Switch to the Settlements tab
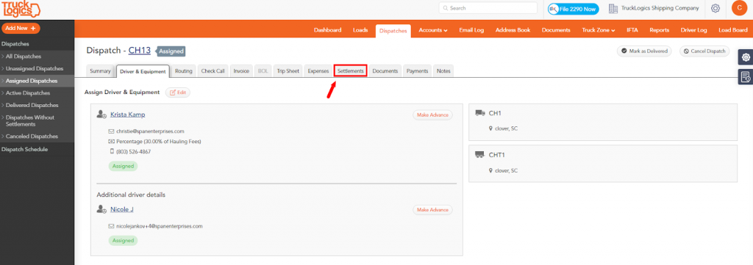The image size is (753, 265). pos(351,71)
